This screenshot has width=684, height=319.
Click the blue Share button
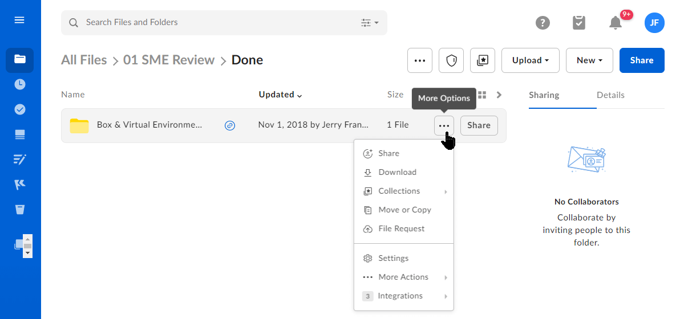click(x=642, y=60)
